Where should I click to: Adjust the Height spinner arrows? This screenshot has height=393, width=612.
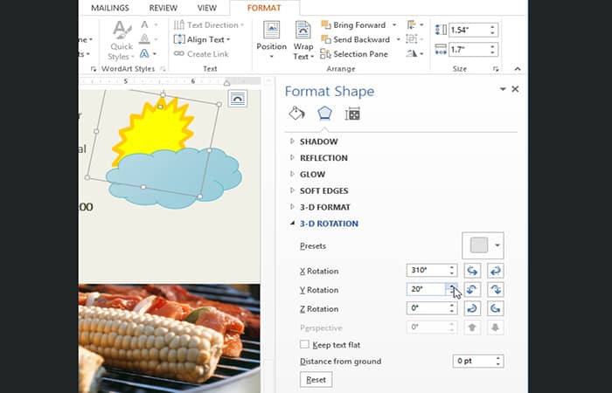[492, 30]
